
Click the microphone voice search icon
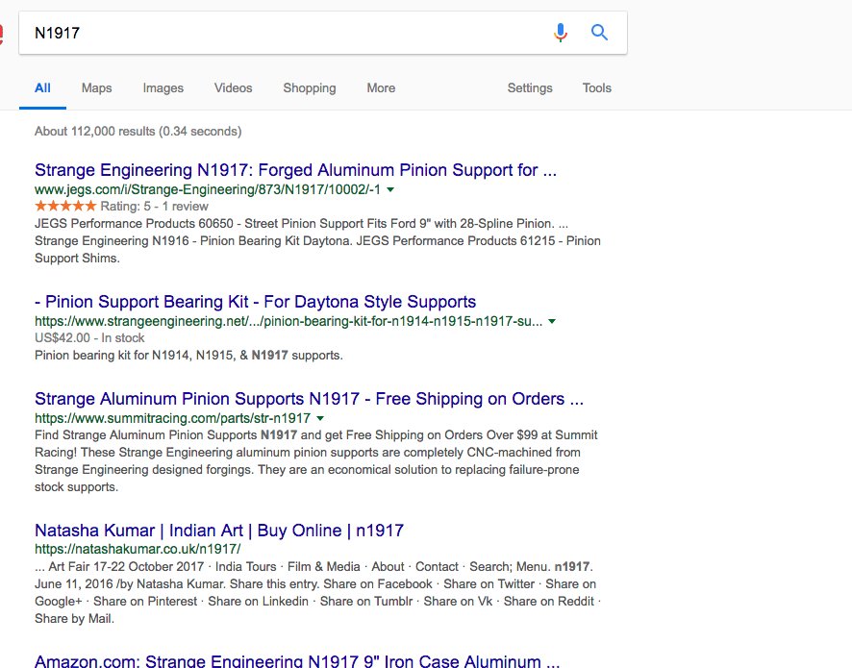(x=561, y=33)
